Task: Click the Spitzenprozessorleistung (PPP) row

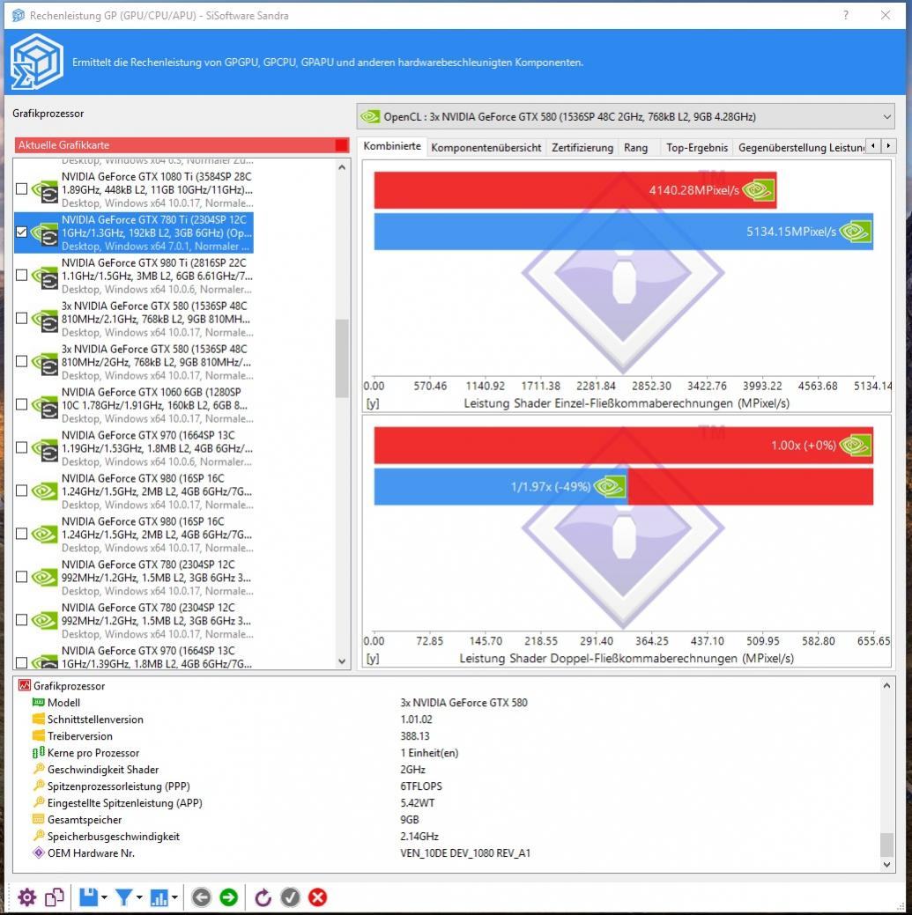Action: (x=447, y=786)
